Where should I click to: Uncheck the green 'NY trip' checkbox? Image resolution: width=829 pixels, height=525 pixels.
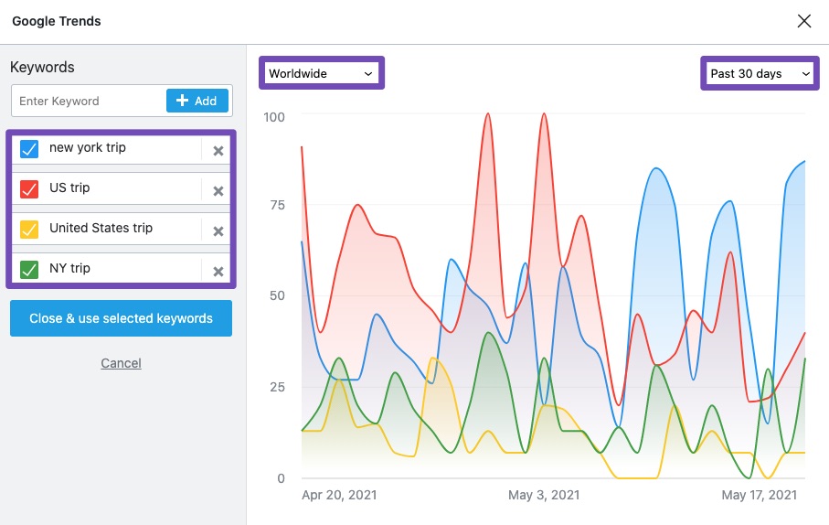pos(29,270)
